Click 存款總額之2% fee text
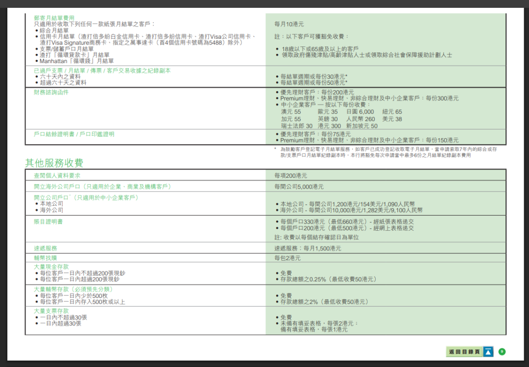The width and height of the screenshot is (529, 367). pos(325,302)
